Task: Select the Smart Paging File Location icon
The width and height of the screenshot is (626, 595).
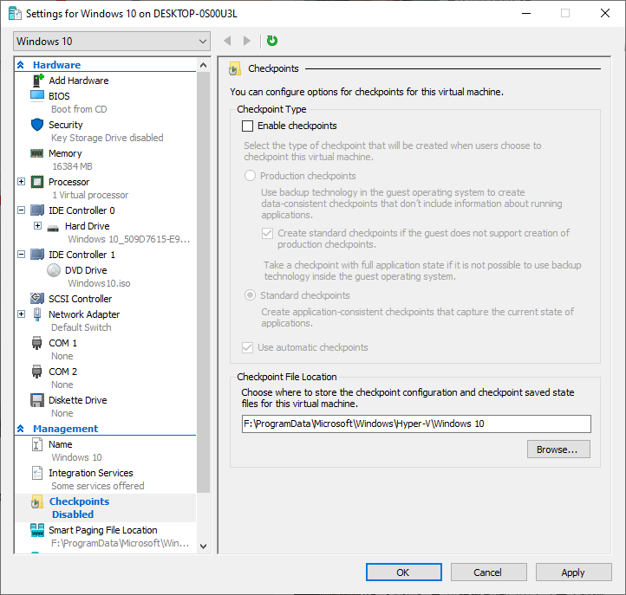Action: [x=37, y=530]
